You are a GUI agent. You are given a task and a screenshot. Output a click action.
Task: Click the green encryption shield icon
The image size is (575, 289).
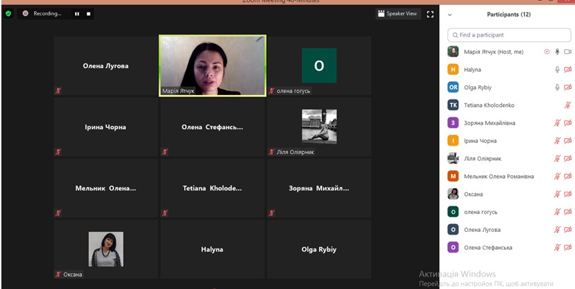[8, 13]
